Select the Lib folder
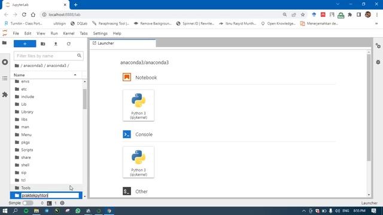 tap(47, 105)
